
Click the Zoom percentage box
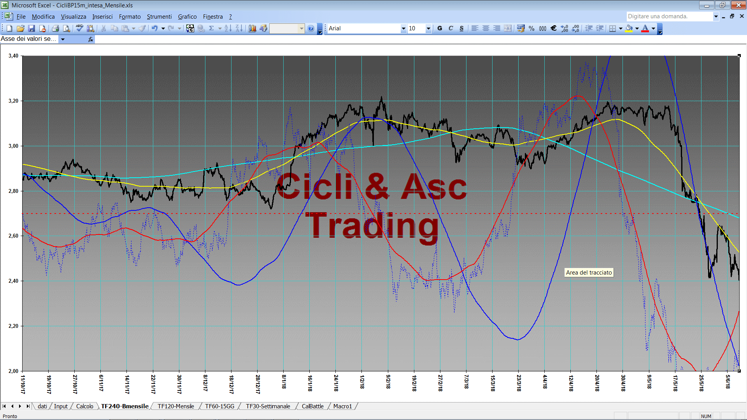pos(287,28)
